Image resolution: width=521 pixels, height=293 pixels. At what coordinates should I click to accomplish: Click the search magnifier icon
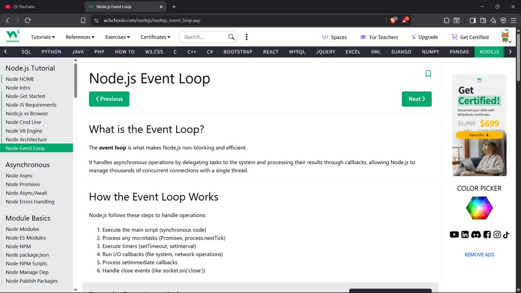tap(232, 37)
